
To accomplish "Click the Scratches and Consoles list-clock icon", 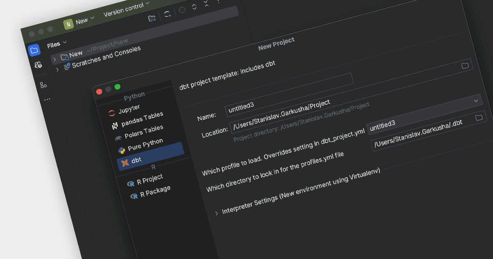I will pyautogui.click(x=67, y=66).
